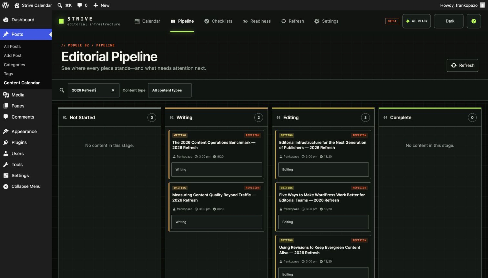Viewport: 488px width, 278px height.
Task: Open status dropdown for Five Ways WordPress card
Action: [323, 222]
